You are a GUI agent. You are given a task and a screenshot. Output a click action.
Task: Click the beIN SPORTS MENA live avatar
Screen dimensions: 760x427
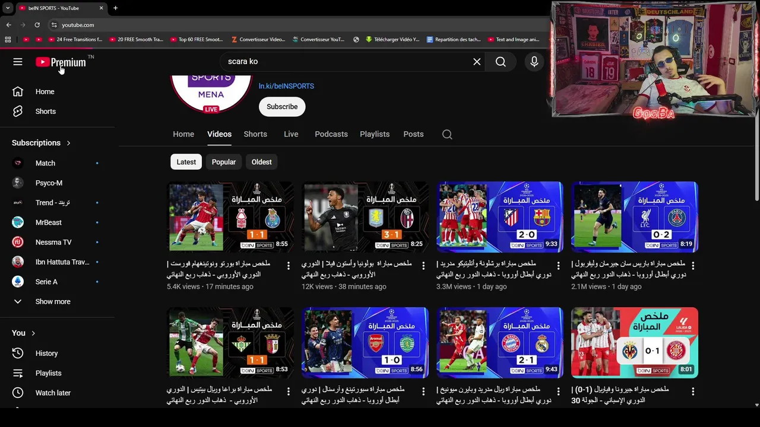211,93
